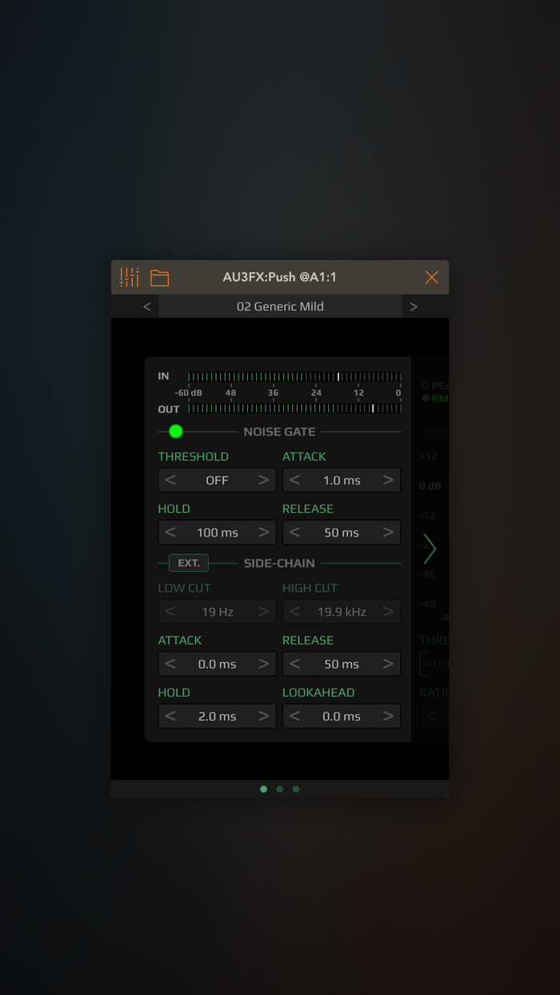
Task: Decrease Side-Chain Release 50 ms
Action: pos(295,664)
